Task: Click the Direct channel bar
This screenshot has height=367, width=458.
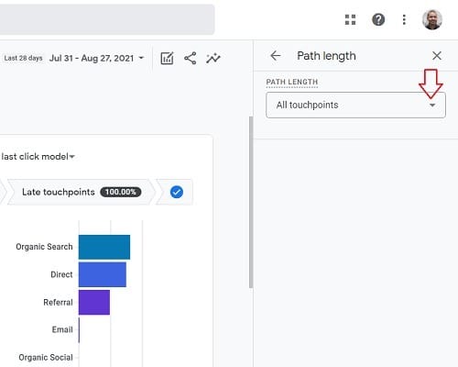Action: pos(103,274)
